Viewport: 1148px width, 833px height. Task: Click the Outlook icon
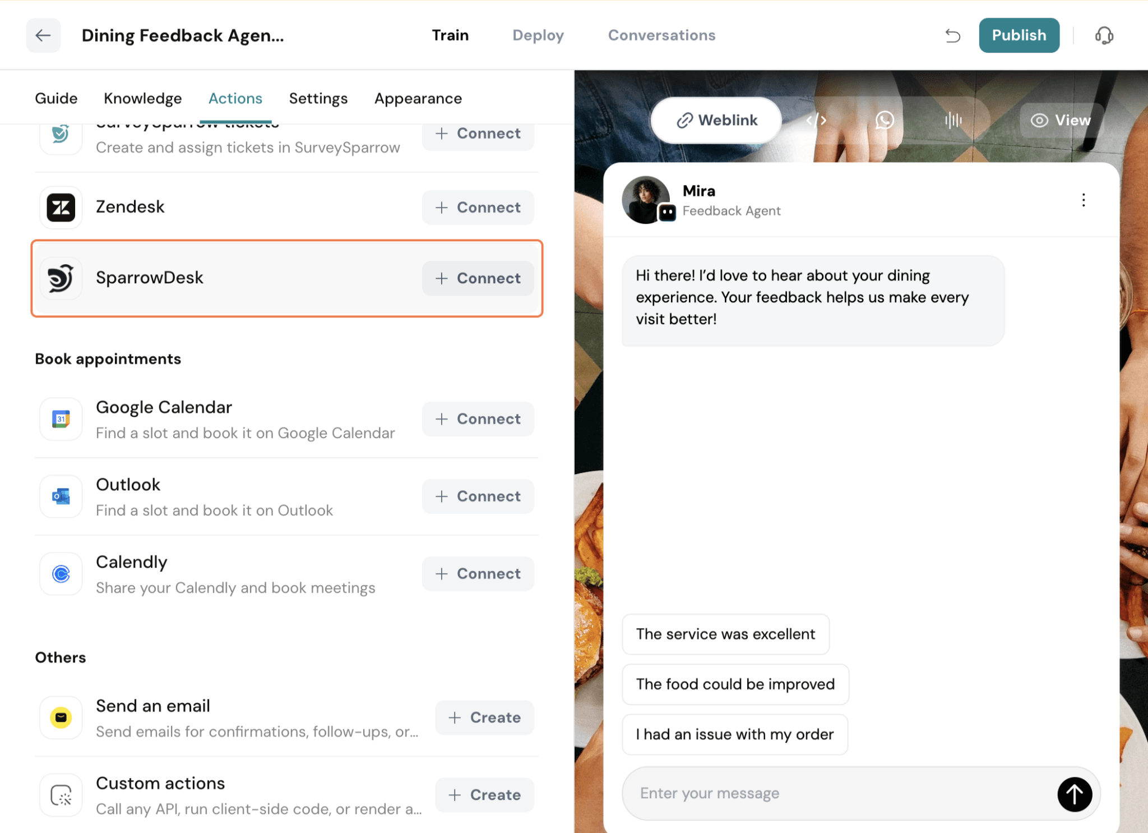tap(61, 496)
